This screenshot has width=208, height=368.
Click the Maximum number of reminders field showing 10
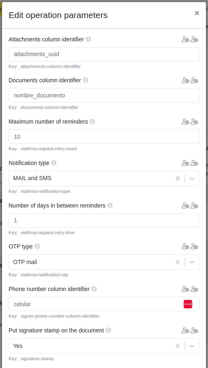coord(104,137)
